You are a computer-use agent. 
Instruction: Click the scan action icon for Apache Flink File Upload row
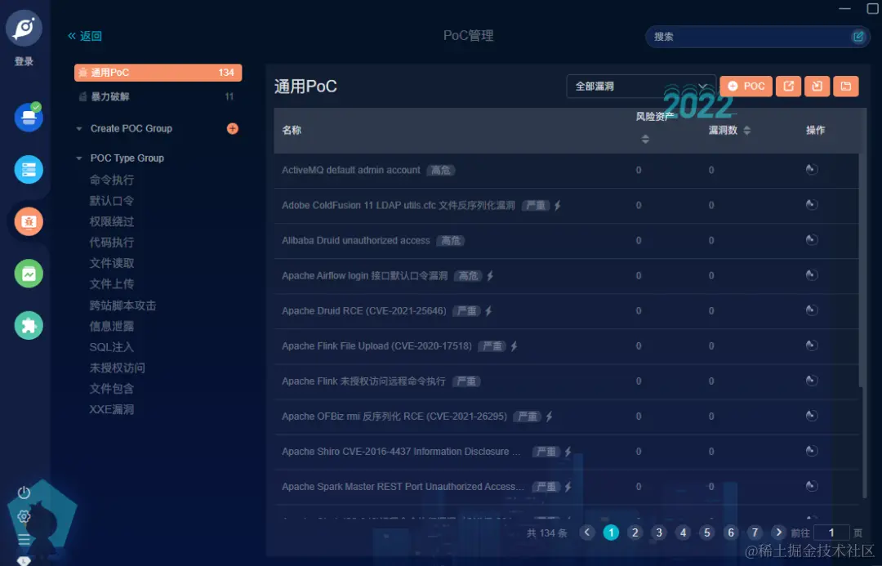(x=811, y=345)
